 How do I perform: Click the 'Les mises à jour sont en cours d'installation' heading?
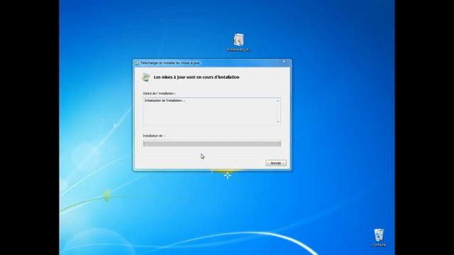(196, 77)
